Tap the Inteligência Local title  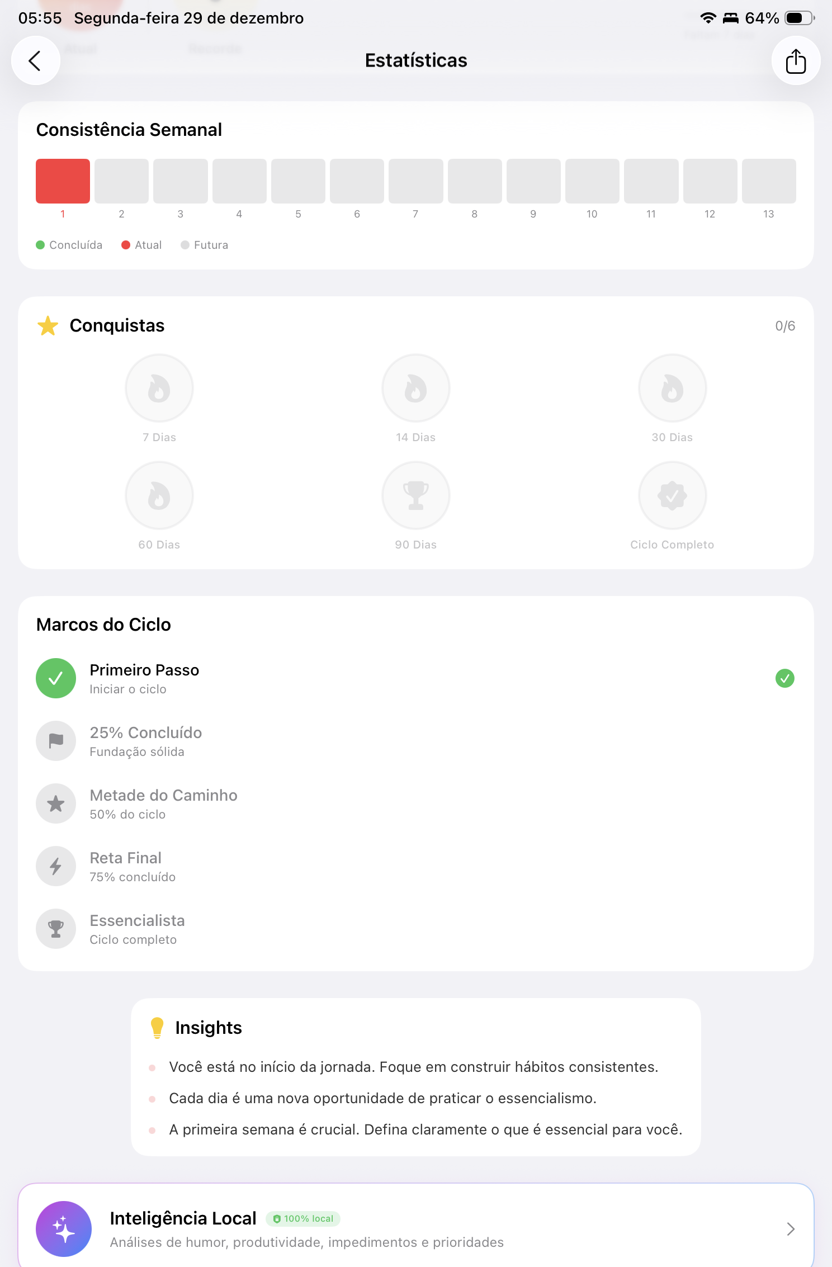[x=183, y=1218]
